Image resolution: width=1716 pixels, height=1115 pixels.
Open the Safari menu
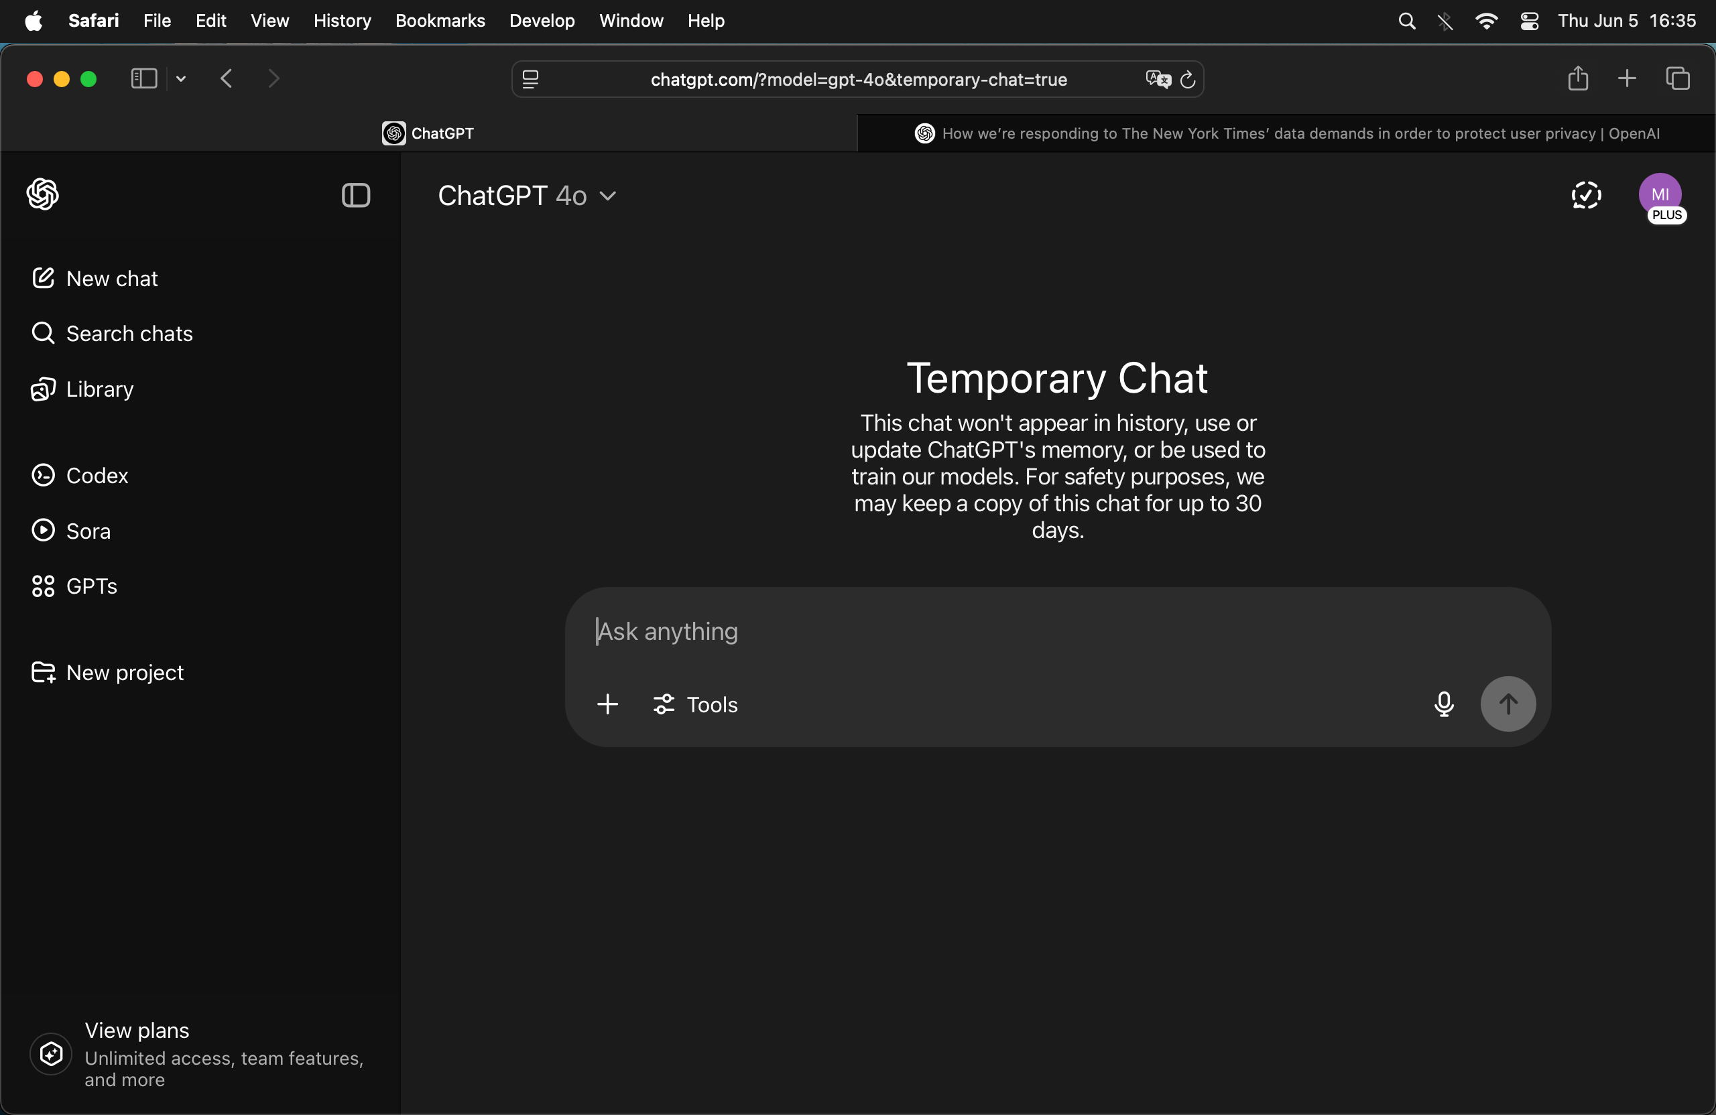pos(94,21)
